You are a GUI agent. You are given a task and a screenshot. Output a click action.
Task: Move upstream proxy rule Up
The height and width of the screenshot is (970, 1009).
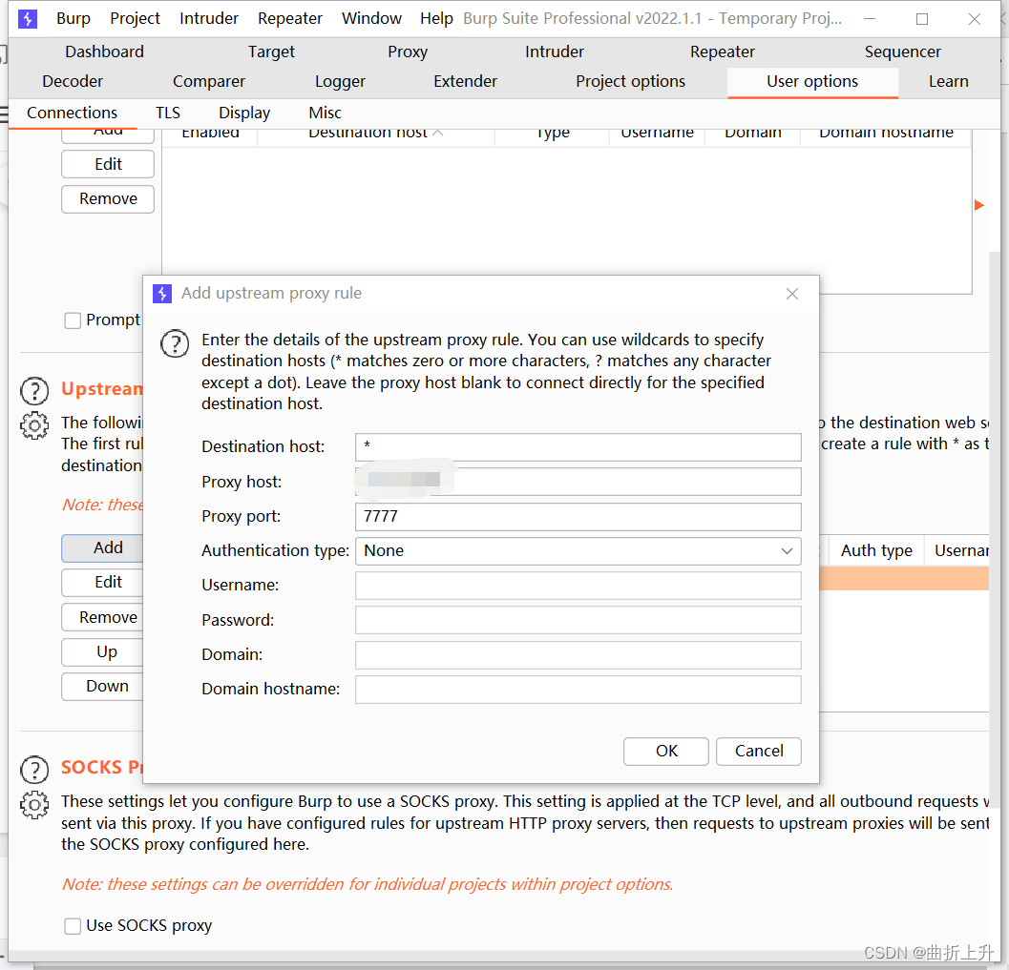(x=102, y=651)
